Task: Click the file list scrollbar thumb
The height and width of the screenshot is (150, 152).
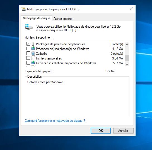Action: 127,58
